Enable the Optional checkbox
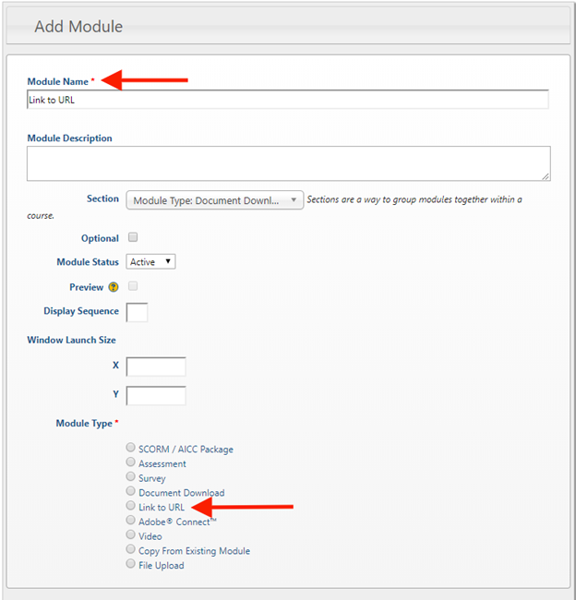The image size is (576, 600). tap(133, 237)
